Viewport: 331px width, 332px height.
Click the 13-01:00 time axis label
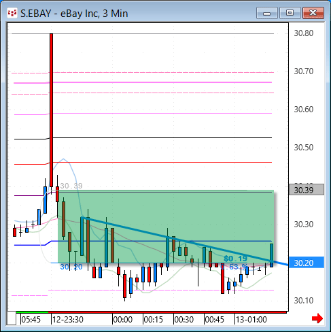coord(251,320)
